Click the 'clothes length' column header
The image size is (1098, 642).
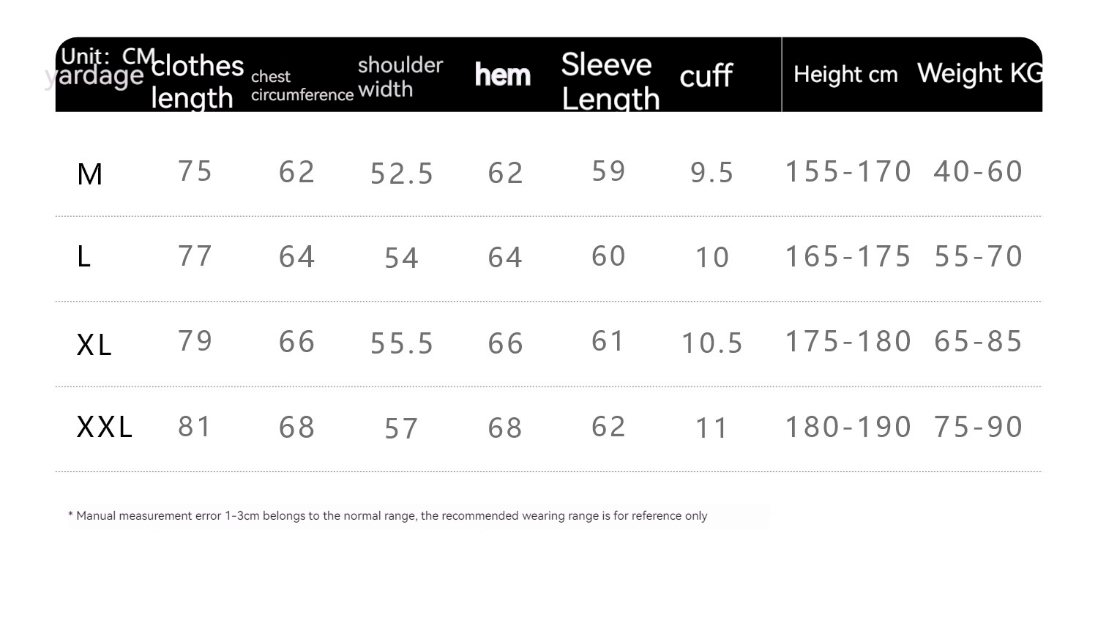click(196, 81)
